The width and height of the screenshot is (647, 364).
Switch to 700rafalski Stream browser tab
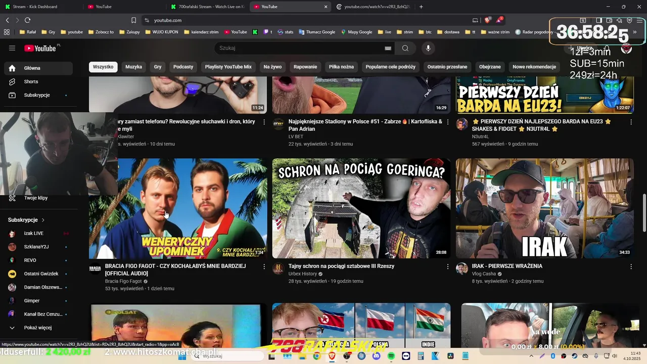tap(207, 7)
